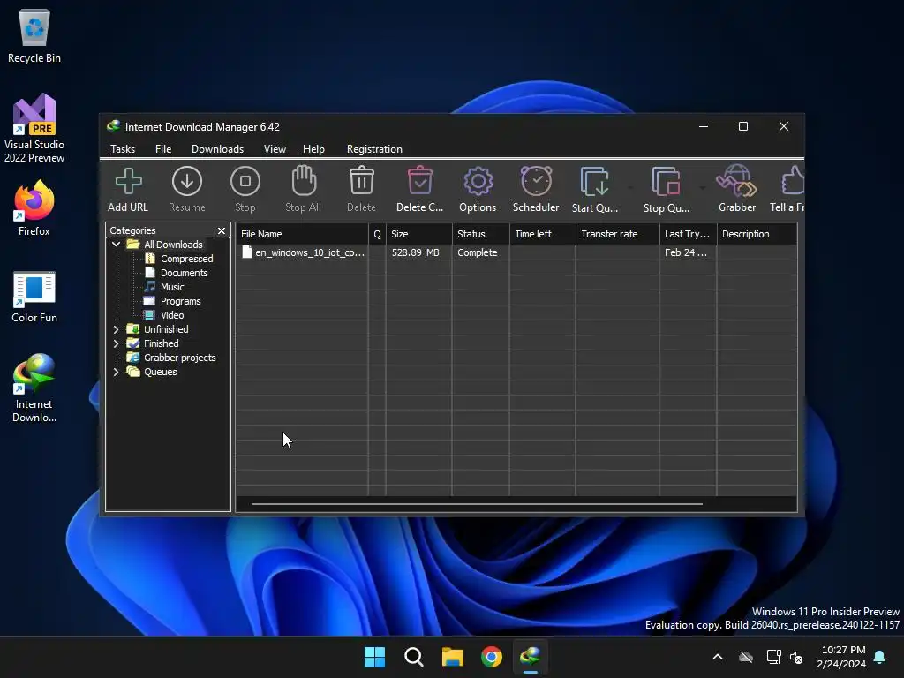Click the IDM taskbar icon
904x678 pixels.
(x=531, y=657)
